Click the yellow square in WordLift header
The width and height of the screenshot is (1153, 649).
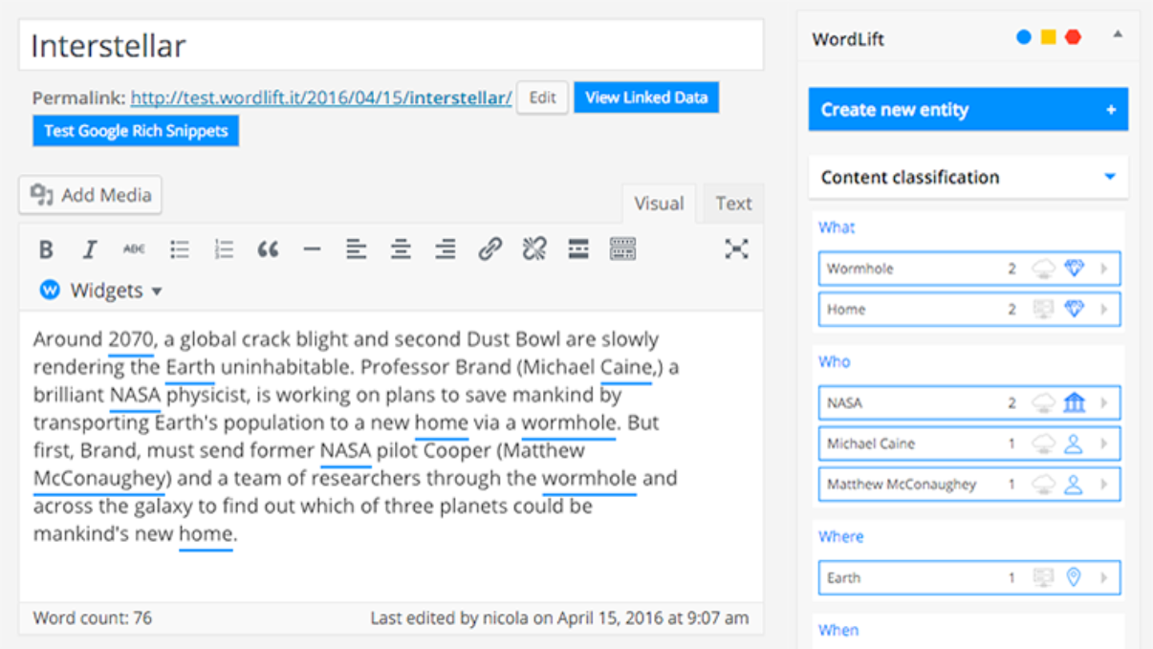[1049, 37]
